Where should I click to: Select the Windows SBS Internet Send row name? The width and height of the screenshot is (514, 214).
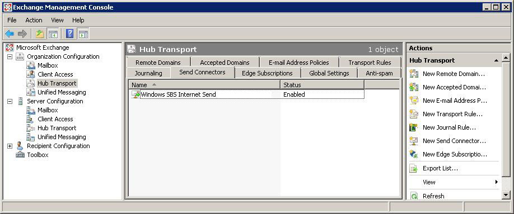178,94
